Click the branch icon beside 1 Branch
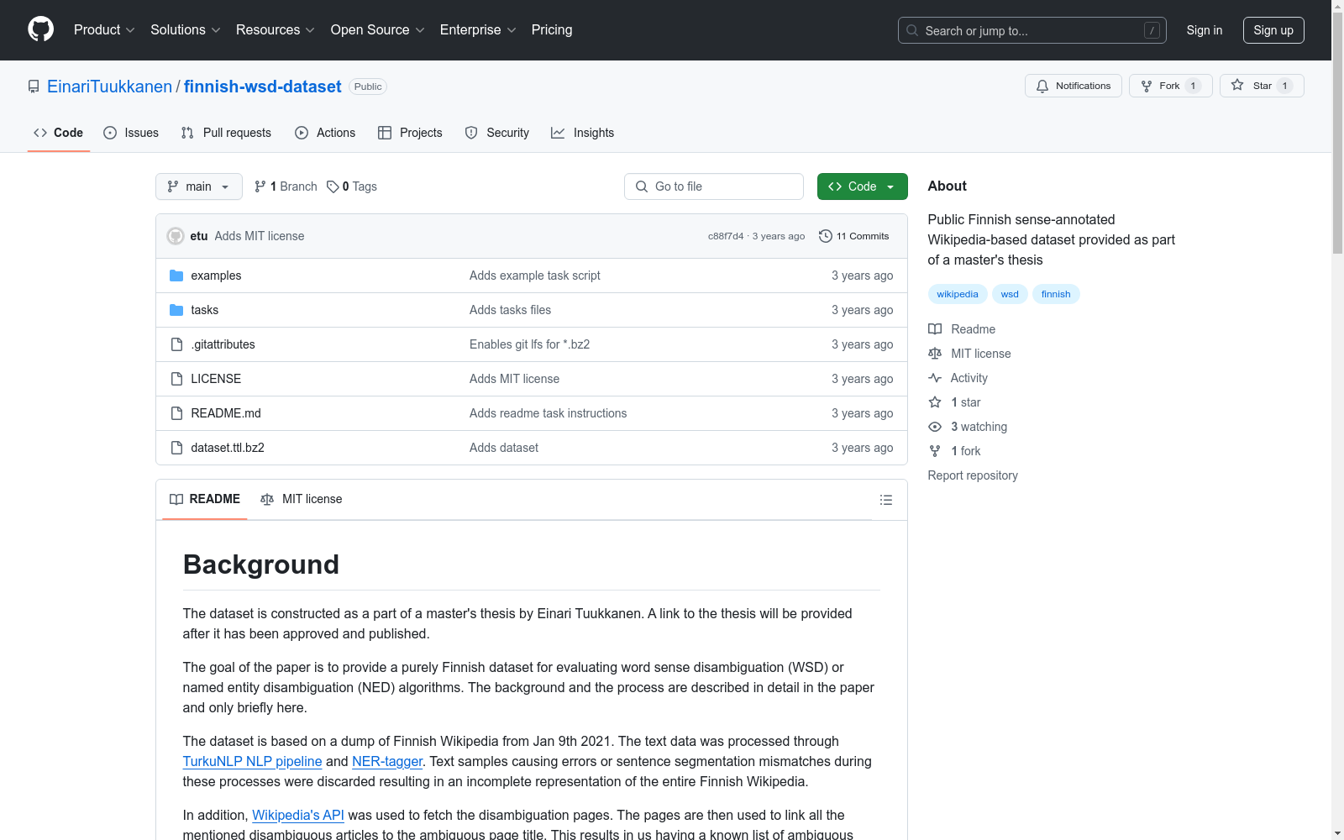The height and width of the screenshot is (840, 1344). [260, 186]
